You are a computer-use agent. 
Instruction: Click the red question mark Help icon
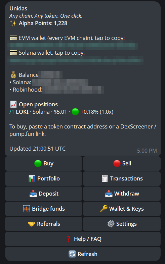(x=69, y=239)
